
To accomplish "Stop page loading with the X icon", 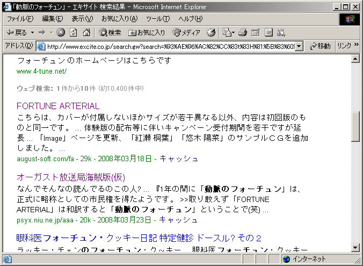I will coord(61,32).
